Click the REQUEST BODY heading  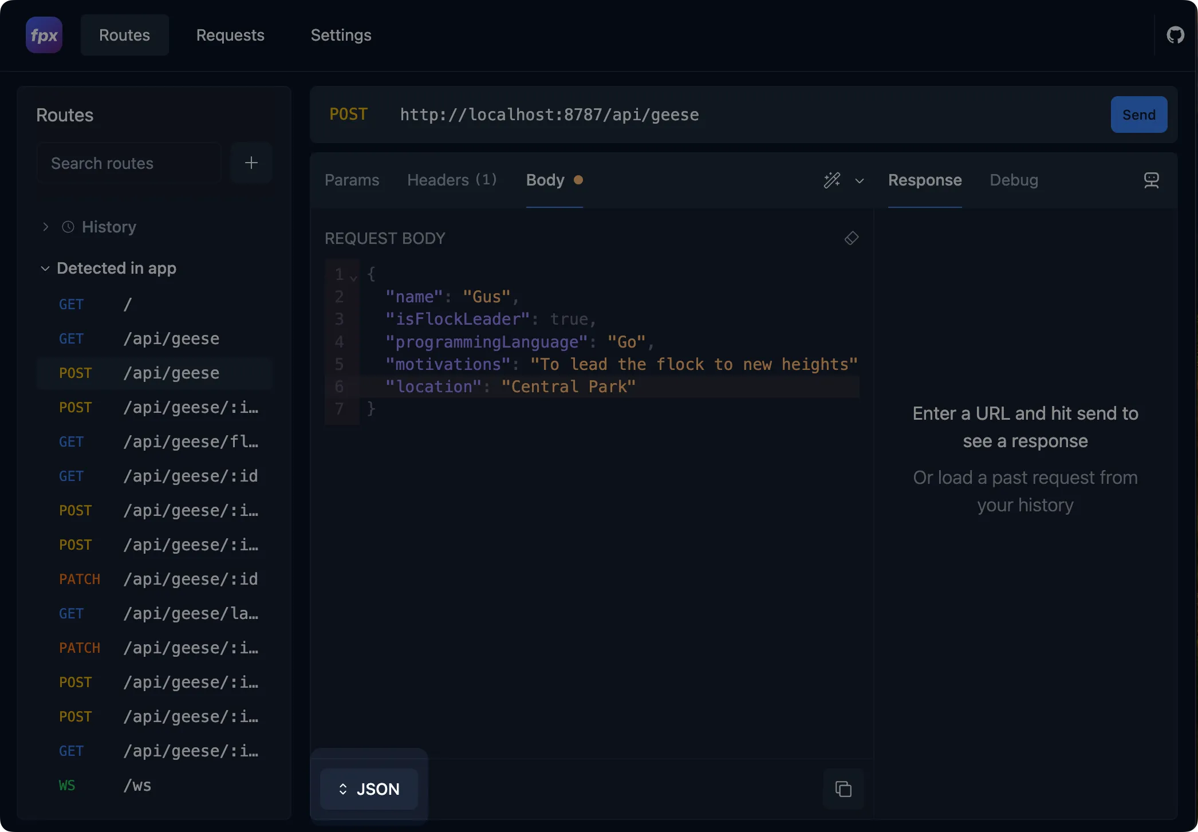[x=385, y=238]
